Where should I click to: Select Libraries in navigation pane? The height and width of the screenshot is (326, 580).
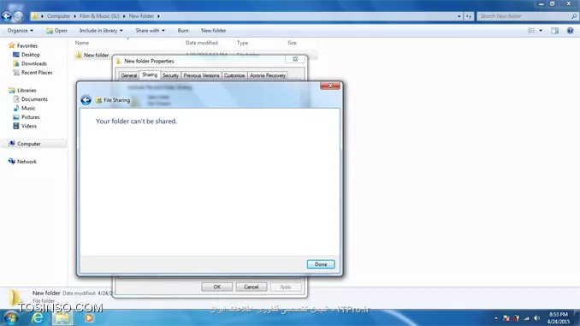tap(27, 90)
